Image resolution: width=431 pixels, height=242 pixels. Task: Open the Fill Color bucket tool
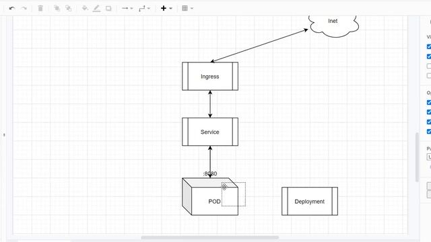coord(85,8)
